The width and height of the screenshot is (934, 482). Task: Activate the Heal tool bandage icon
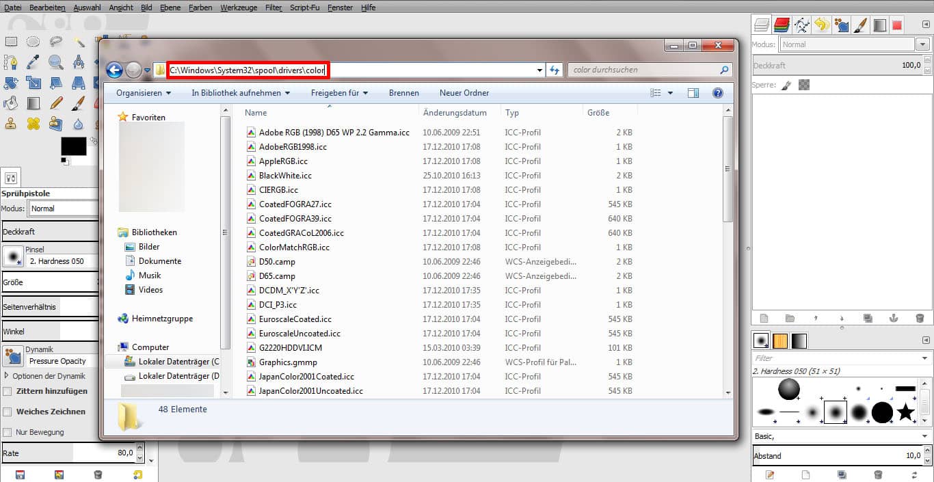pyautogui.click(x=33, y=124)
